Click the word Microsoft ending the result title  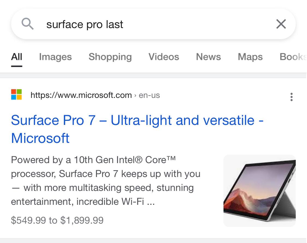pyautogui.click(x=40, y=138)
